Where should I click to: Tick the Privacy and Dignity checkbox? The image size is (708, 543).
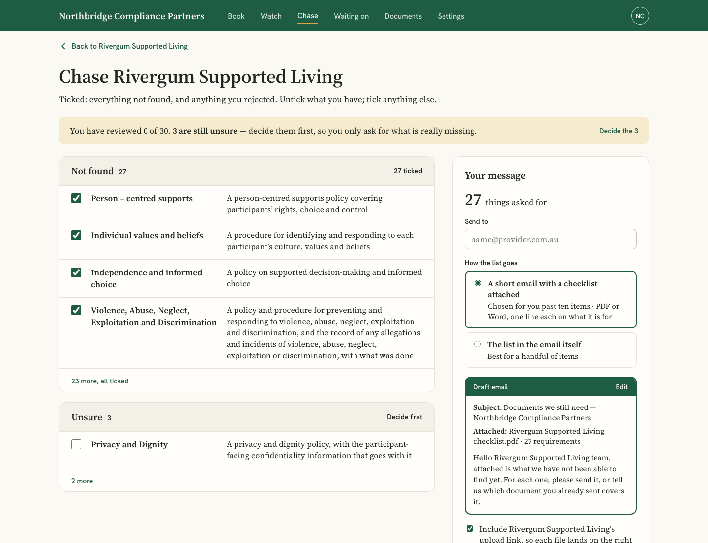coord(76,444)
